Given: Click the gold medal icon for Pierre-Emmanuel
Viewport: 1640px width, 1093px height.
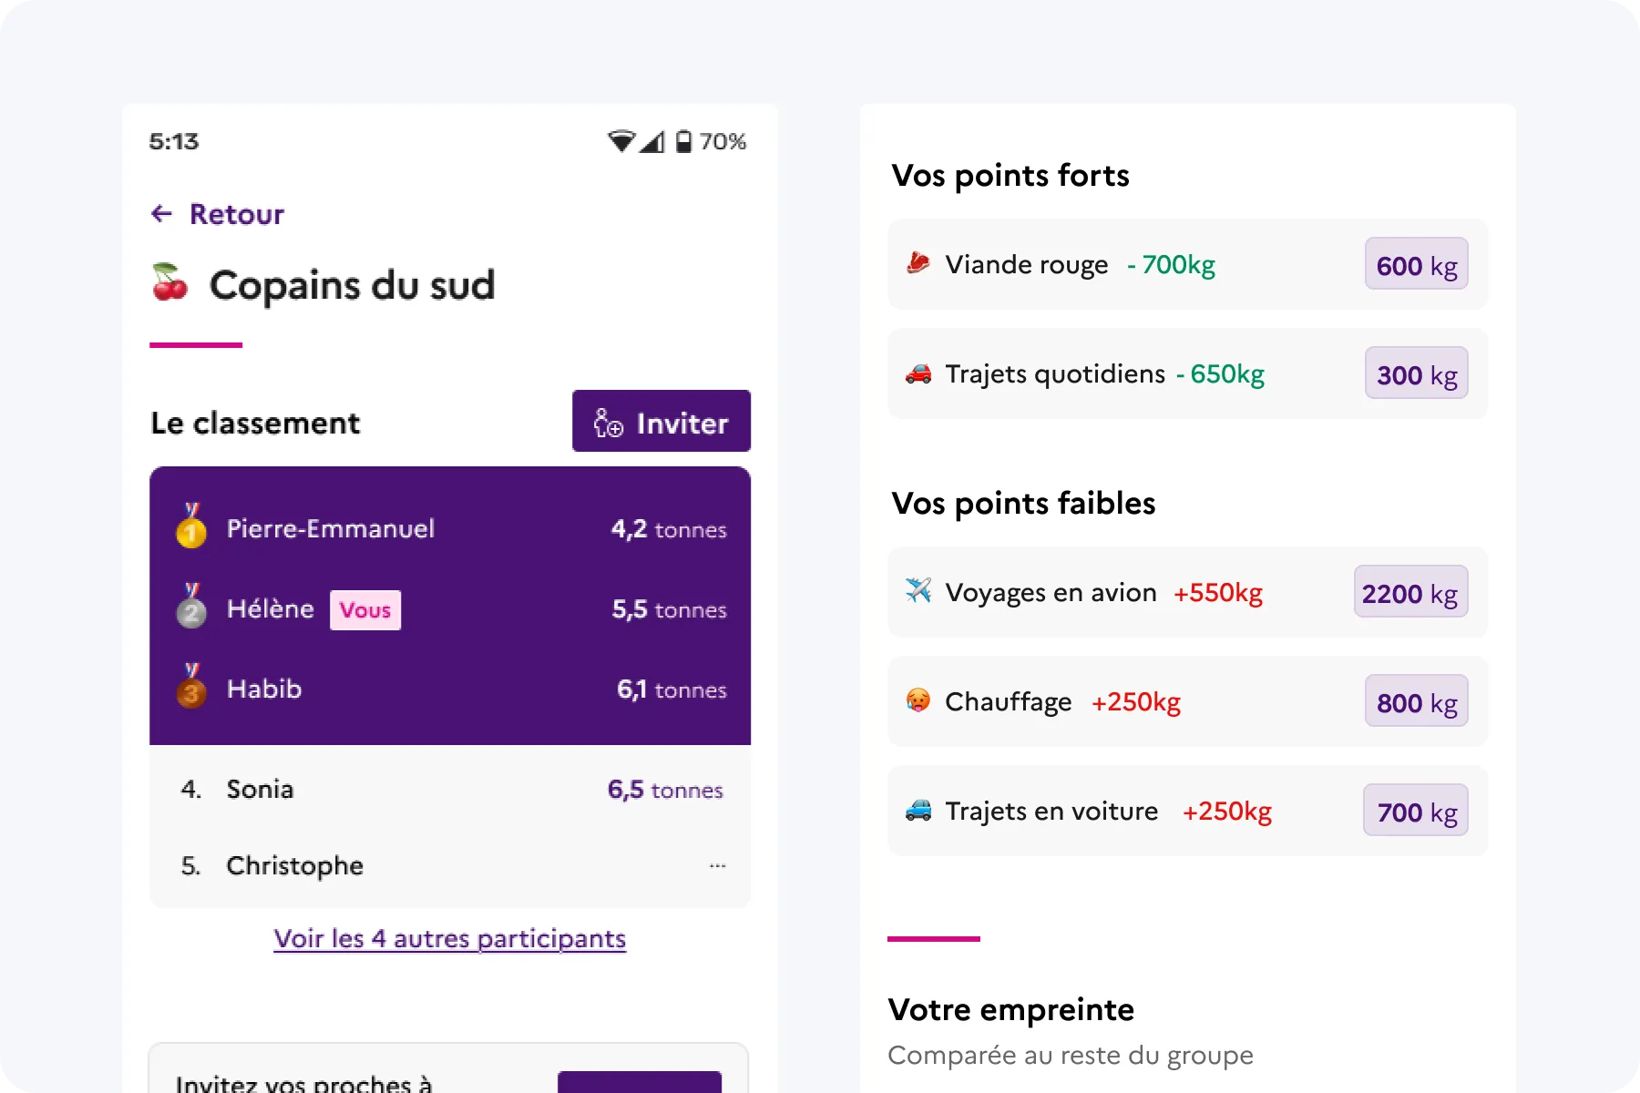Looking at the screenshot, I should [x=191, y=526].
